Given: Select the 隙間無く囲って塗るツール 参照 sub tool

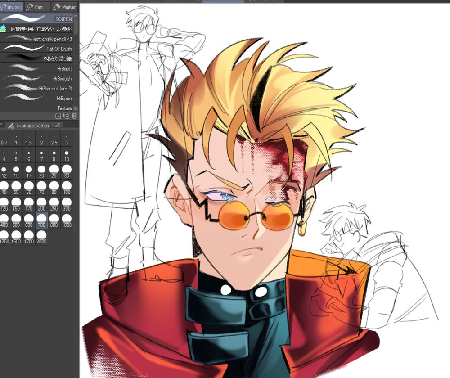Looking at the screenshot, I should point(36,29).
